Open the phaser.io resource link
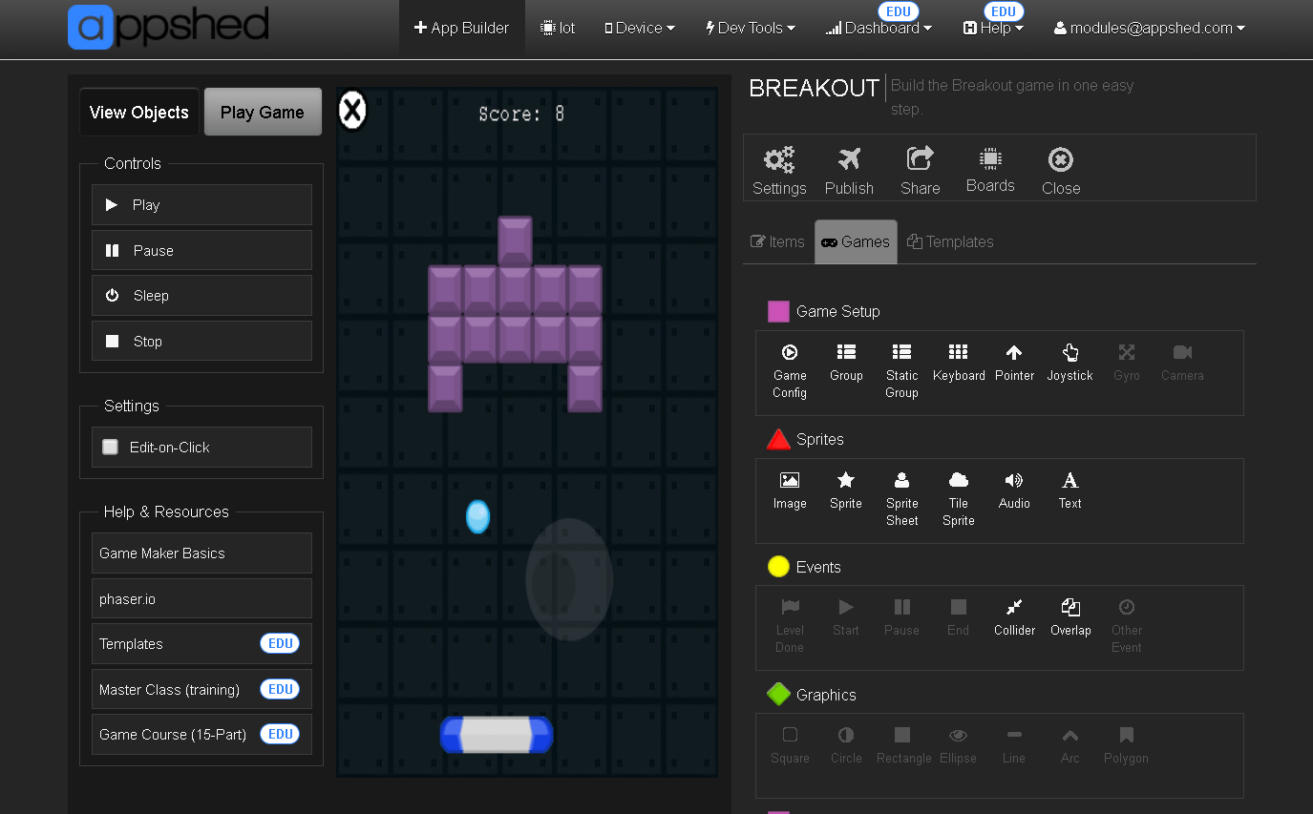This screenshot has width=1313, height=814. 201,598
